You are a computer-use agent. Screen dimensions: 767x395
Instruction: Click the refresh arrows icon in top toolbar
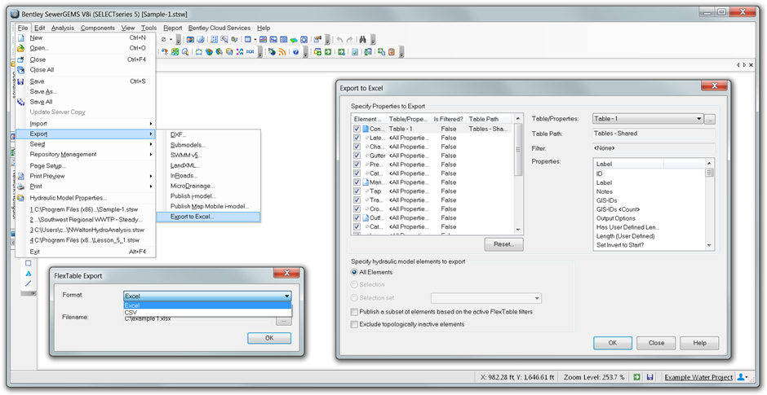[x=163, y=40]
